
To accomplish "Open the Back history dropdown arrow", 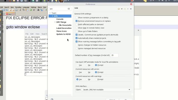I will (x=122, y=9).
